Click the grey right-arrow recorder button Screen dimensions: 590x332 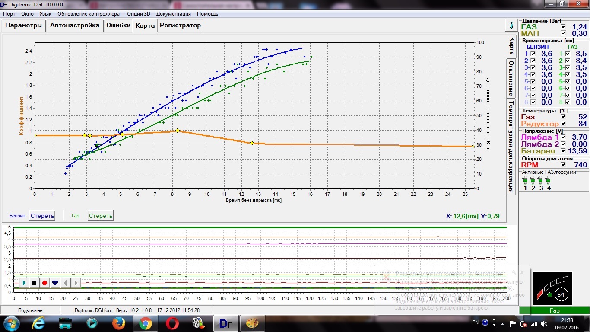tap(76, 283)
